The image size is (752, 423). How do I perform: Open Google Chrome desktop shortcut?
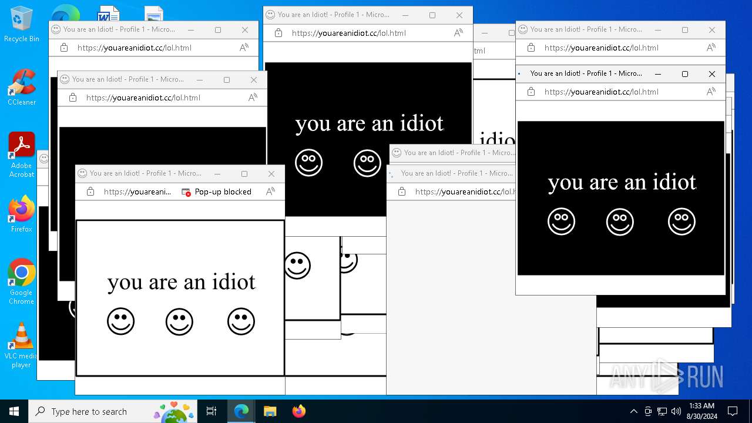(21, 281)
